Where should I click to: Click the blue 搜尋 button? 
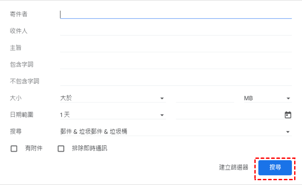click(275, 167)
